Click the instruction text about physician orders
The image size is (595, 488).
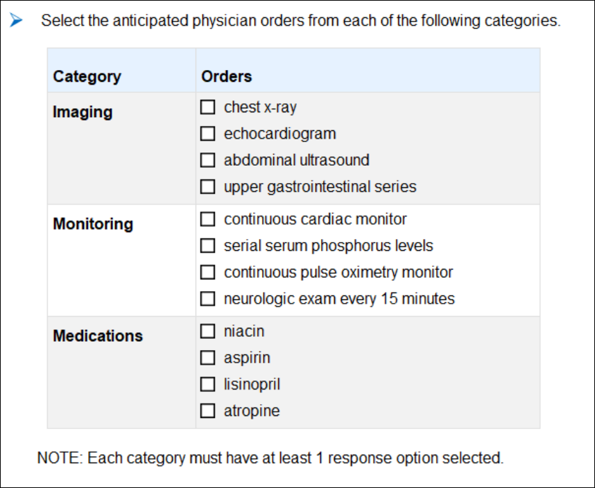(x=300, y=21)
